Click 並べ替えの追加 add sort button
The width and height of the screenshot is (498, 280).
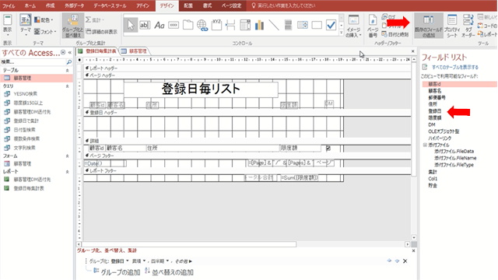coord(169,272)
